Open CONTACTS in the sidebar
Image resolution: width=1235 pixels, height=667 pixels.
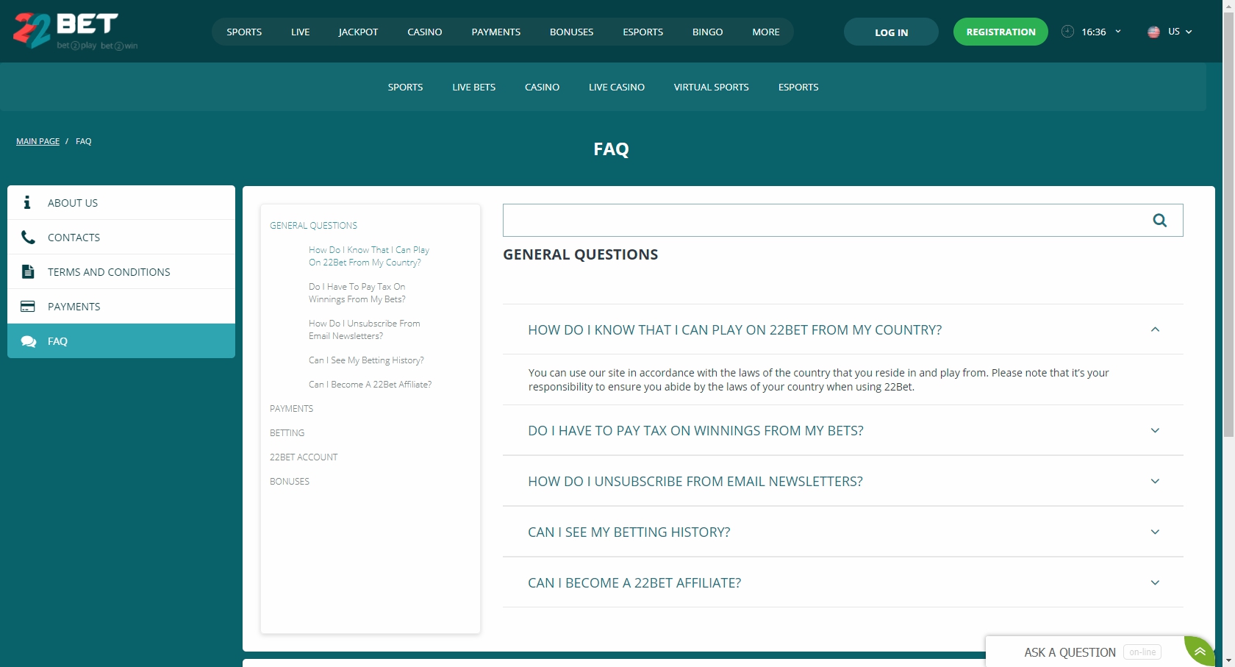coord(121,237)
